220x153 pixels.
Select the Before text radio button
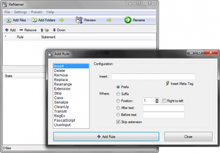pyautogui.click(x=118, y=115)
